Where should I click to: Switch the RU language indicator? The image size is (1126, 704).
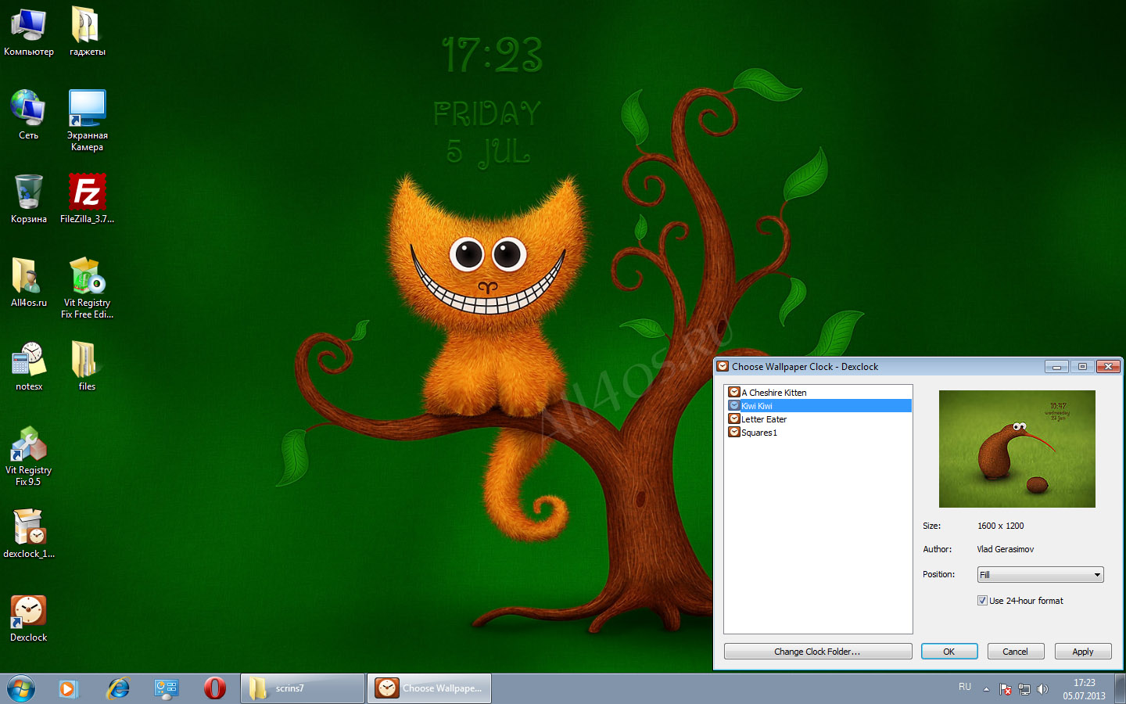965,687
